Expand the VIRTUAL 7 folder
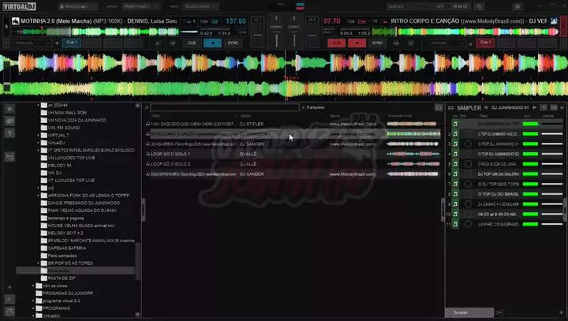The image size is (568, 321). tap(39, 135)
